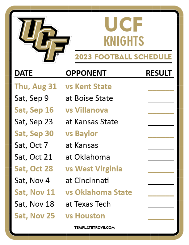Click the result blank for Baylor game

161,136
